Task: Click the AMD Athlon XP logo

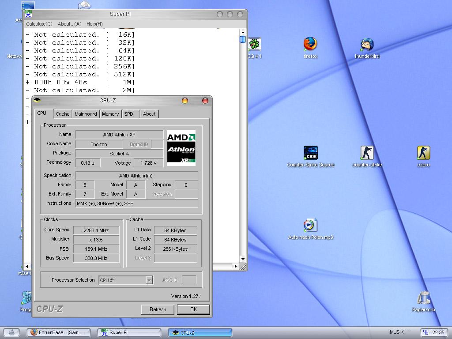Action: tap(181, 148)
